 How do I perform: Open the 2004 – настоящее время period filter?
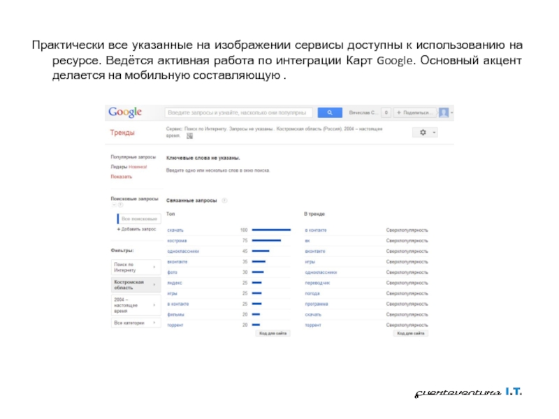coord(136,305)
